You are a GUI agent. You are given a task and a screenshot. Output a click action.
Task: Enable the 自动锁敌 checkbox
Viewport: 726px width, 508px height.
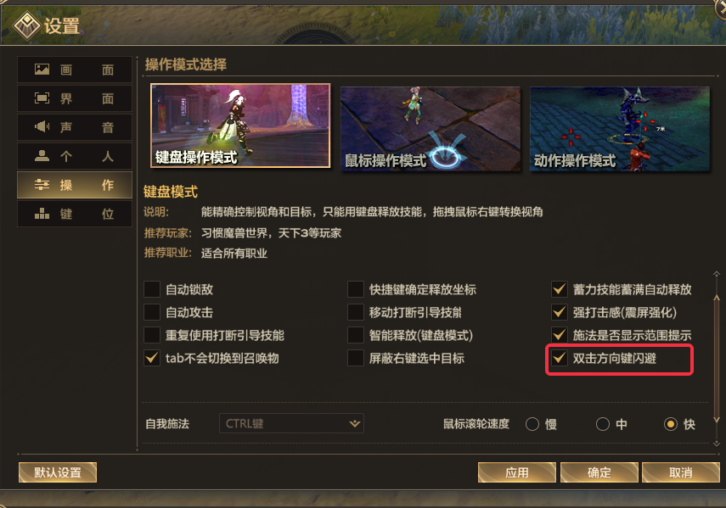click(152, 289)
